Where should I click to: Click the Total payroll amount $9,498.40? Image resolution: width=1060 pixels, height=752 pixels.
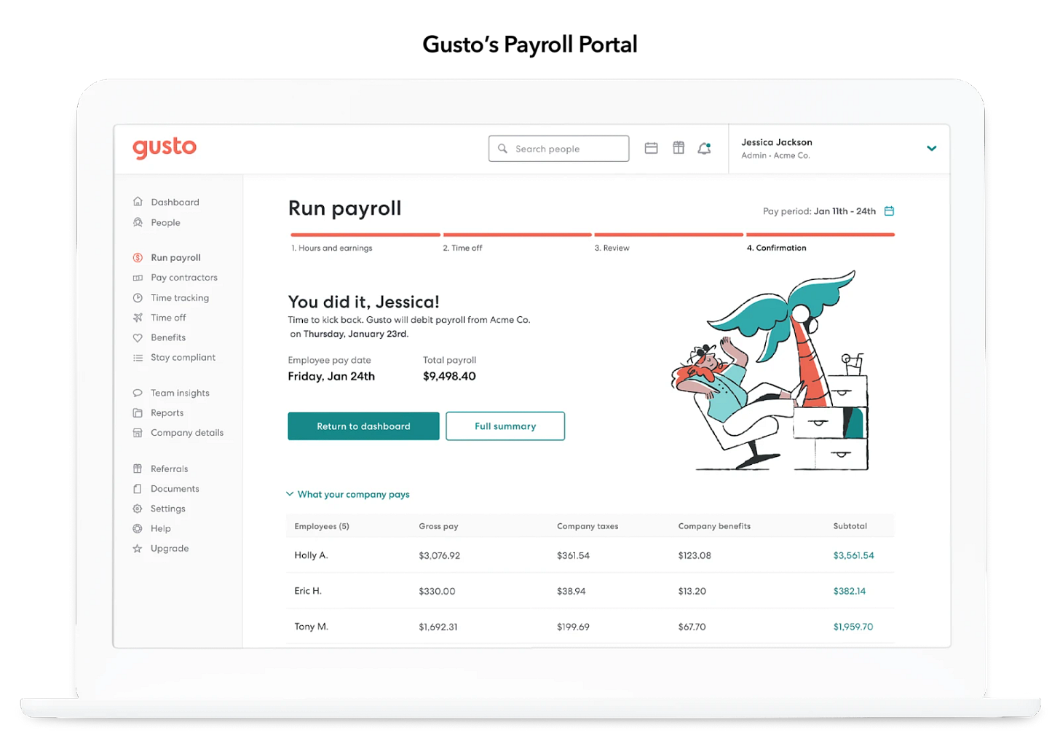click(449, 377)
